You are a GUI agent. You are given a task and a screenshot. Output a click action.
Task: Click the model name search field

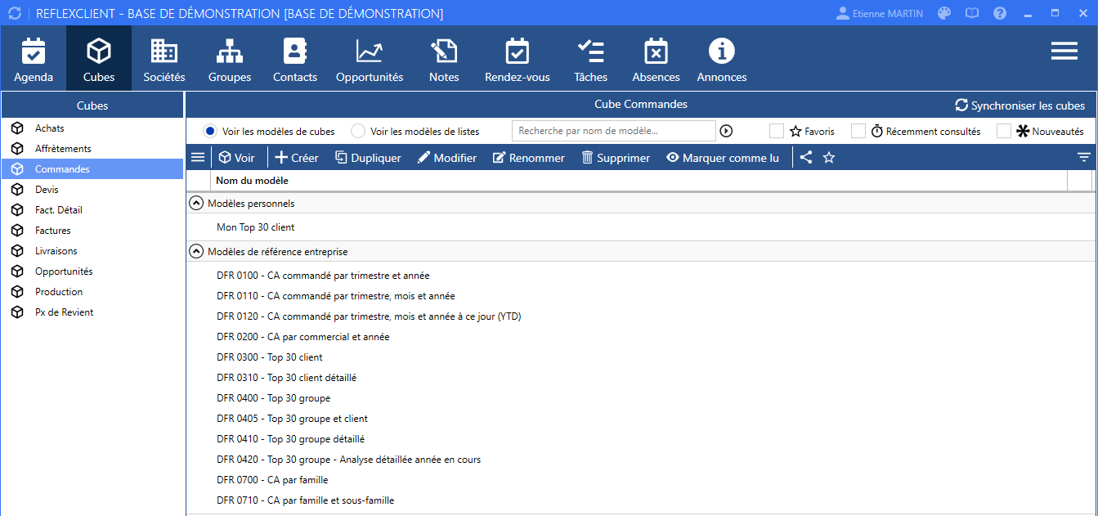(614, 131)
